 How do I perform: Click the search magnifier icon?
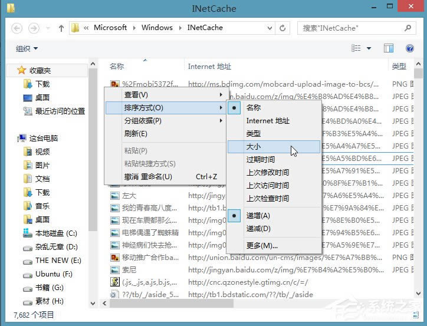click(x=408, y=28)
